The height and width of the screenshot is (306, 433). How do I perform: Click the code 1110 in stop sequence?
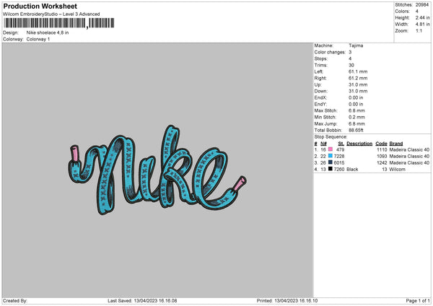pos(382,149)
